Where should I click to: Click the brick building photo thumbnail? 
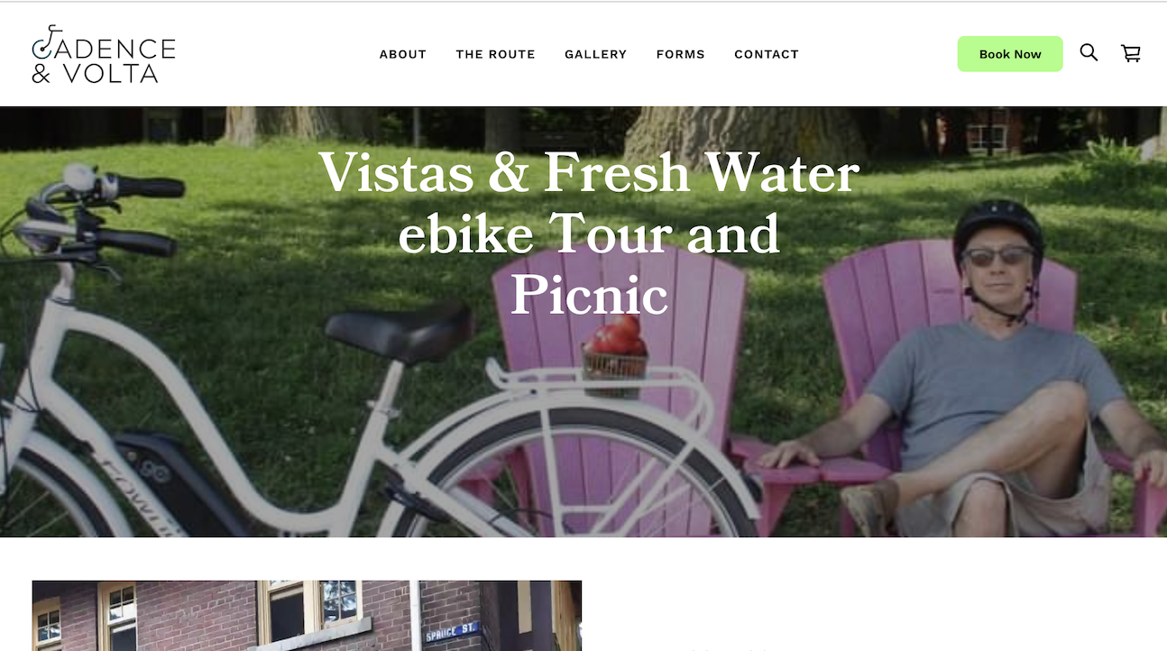tap(307, 616)
